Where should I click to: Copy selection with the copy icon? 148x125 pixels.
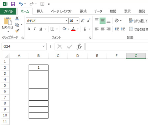[17, 25]
